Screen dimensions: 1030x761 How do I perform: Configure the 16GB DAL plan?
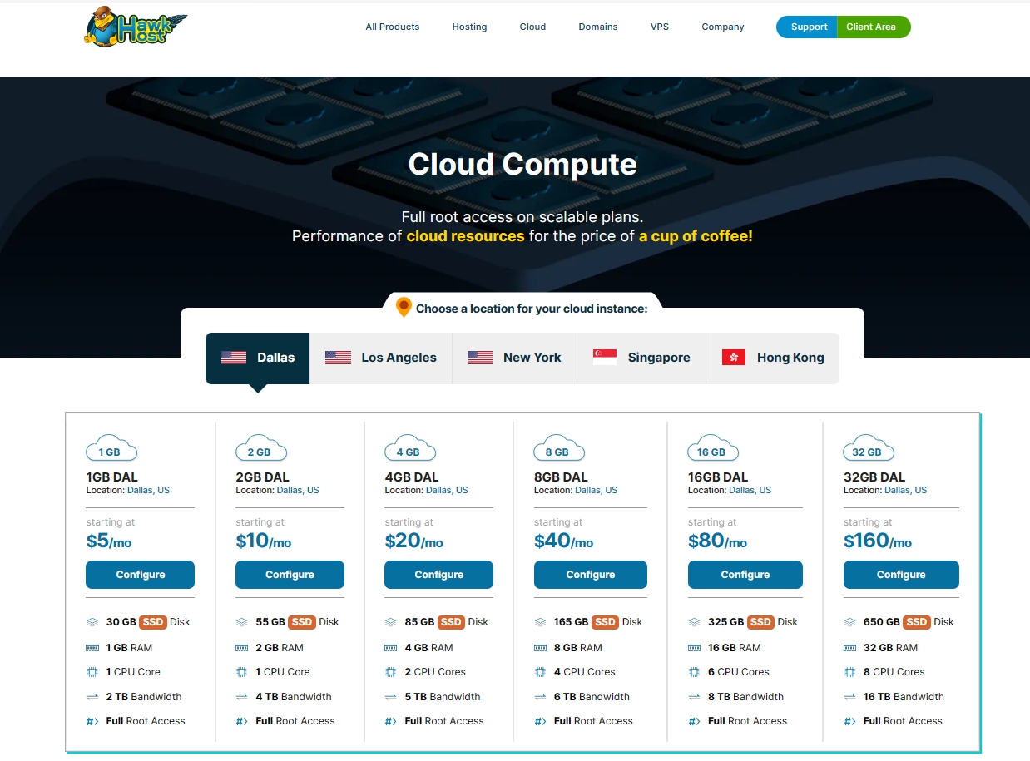[x=745, y=575]
